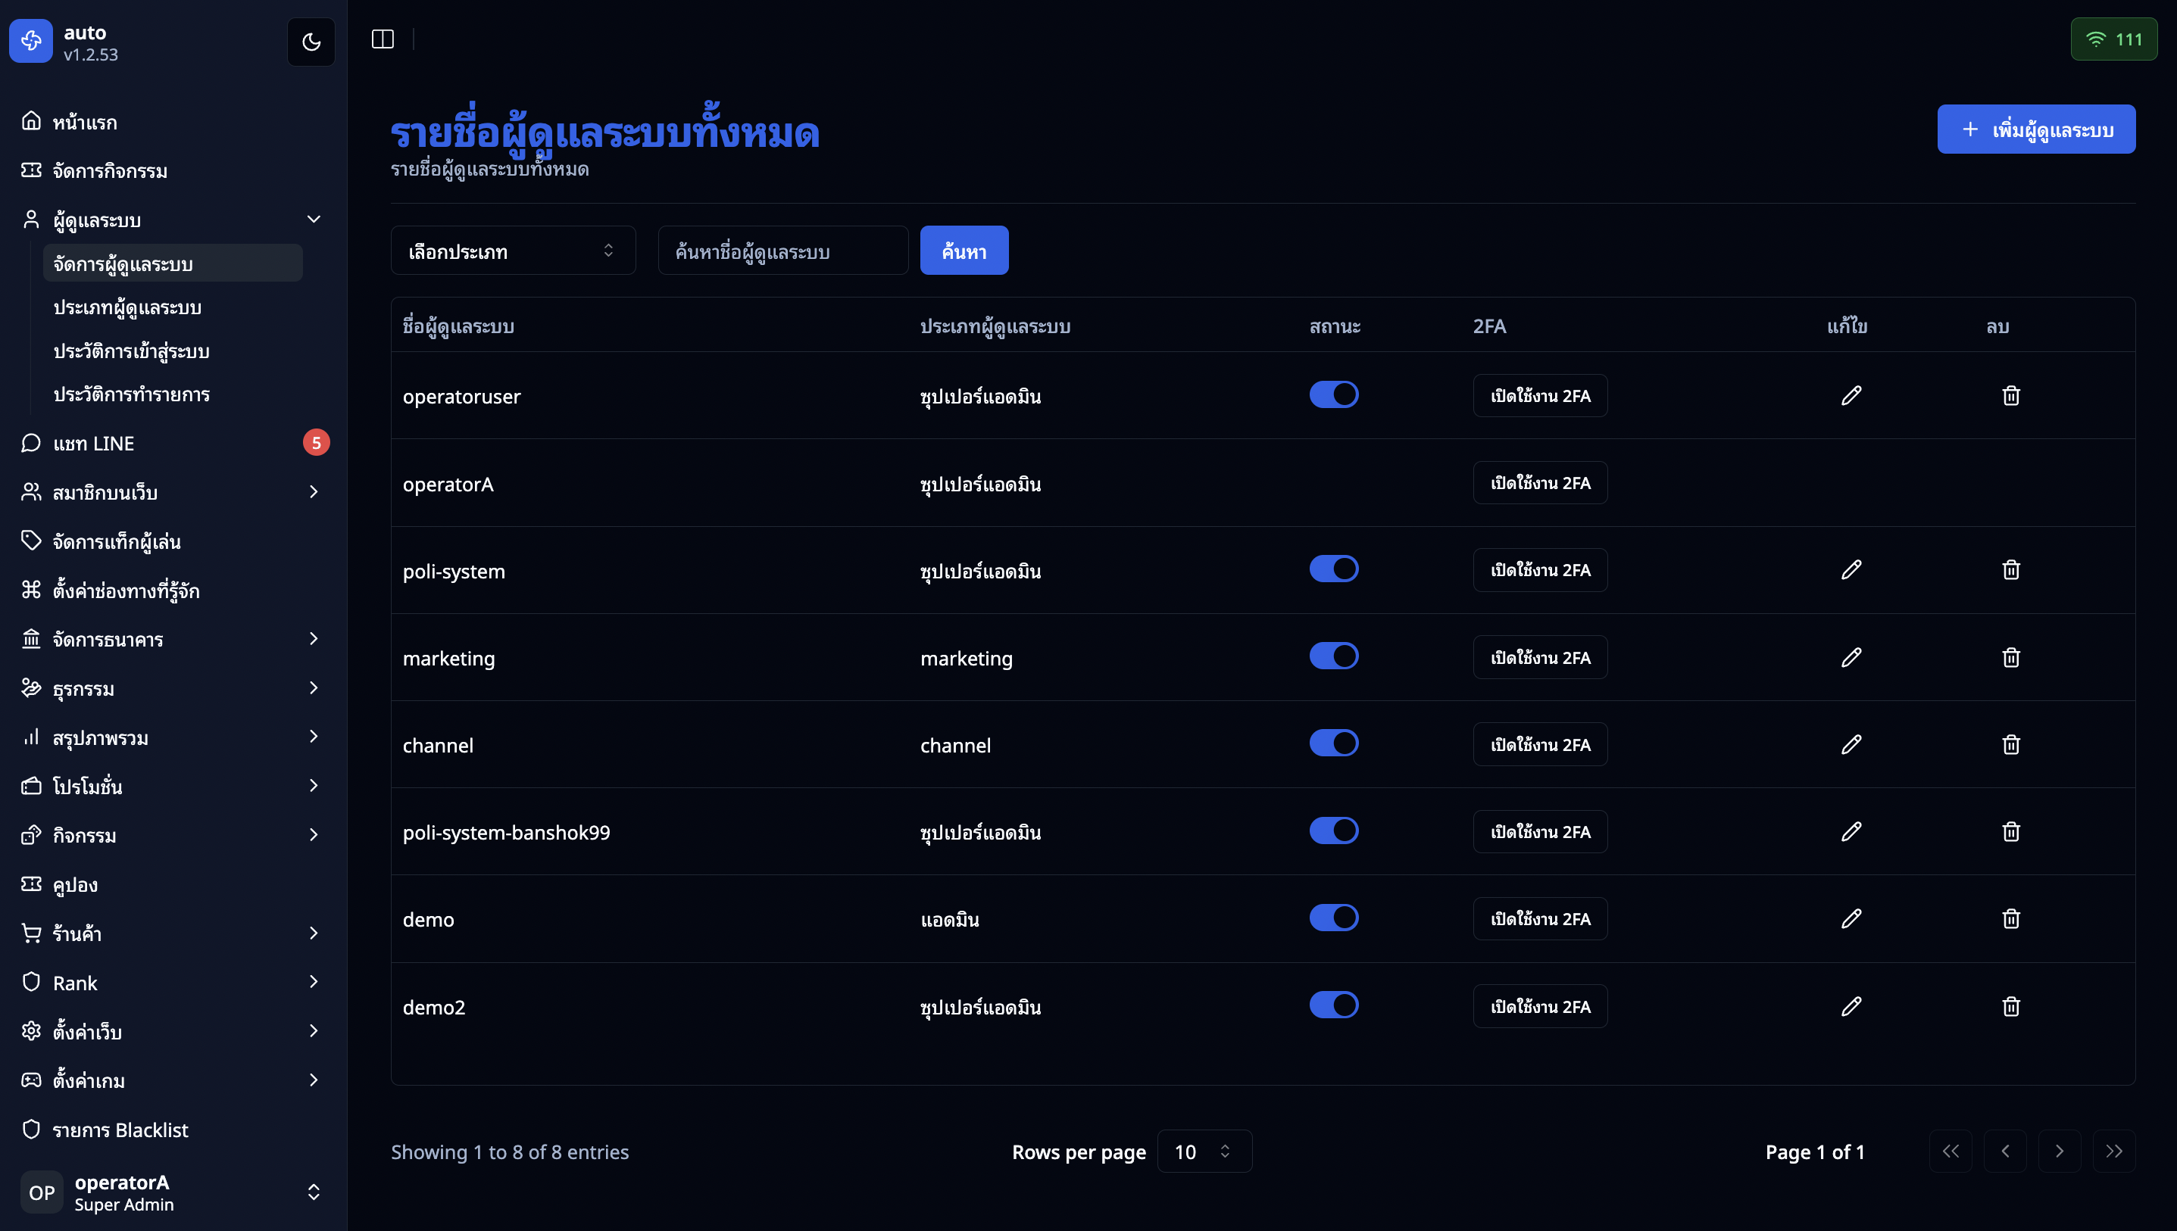Disable status switch for demo user
Viewport: 2177px width, 1231px height.
[1334, 918]
